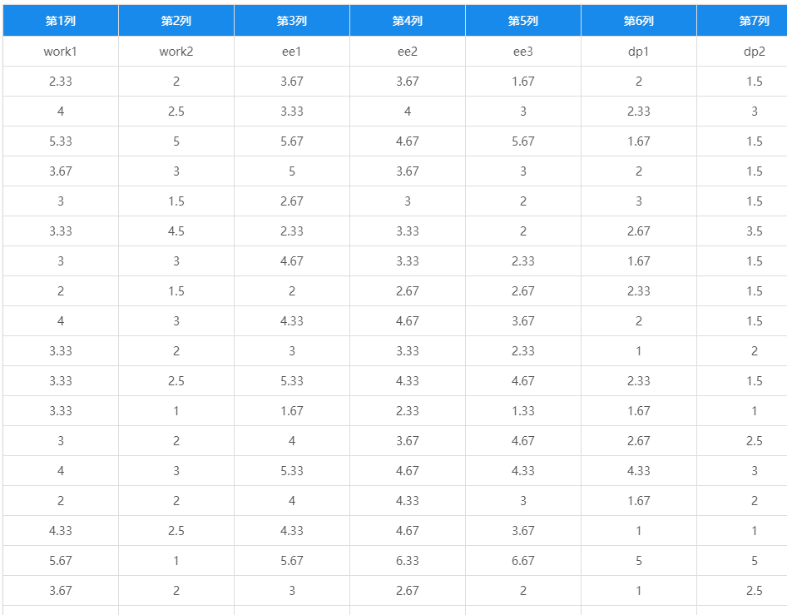Click the dp1 variable name cell
The image size is (787, 615).
tap(638, 52)
